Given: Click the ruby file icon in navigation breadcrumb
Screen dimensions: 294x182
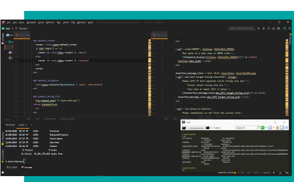Looking at the screenshot, I should coord(16,29).
